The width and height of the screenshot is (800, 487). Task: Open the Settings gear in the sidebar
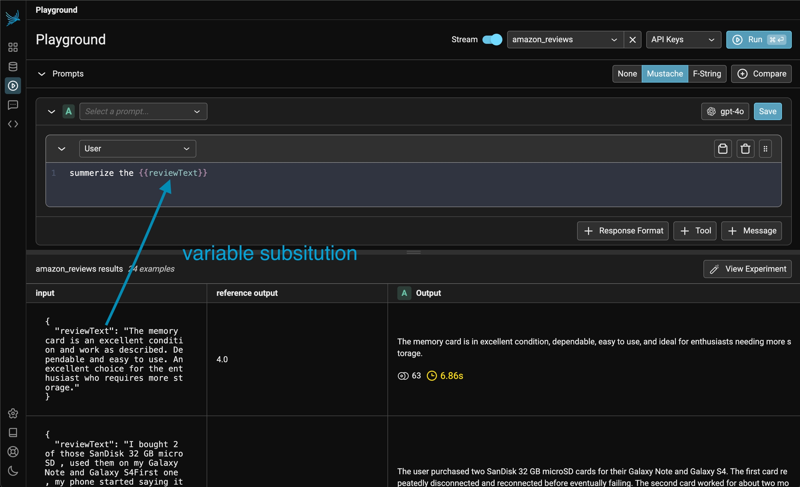point(13,413)
